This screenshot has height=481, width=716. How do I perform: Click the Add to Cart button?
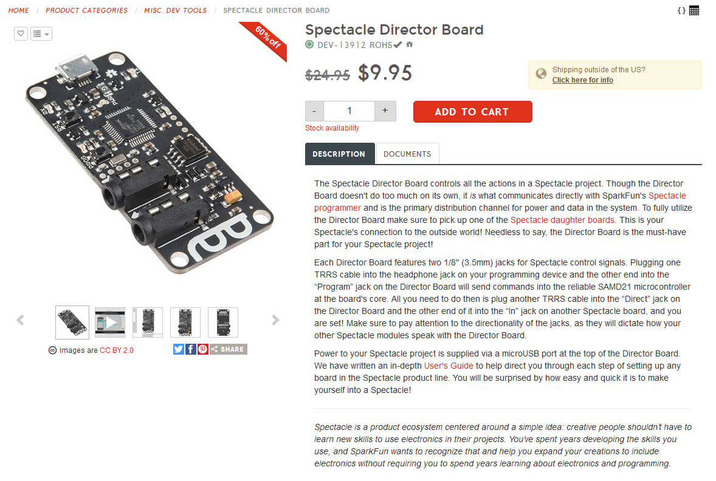click(x=472, y=112)
